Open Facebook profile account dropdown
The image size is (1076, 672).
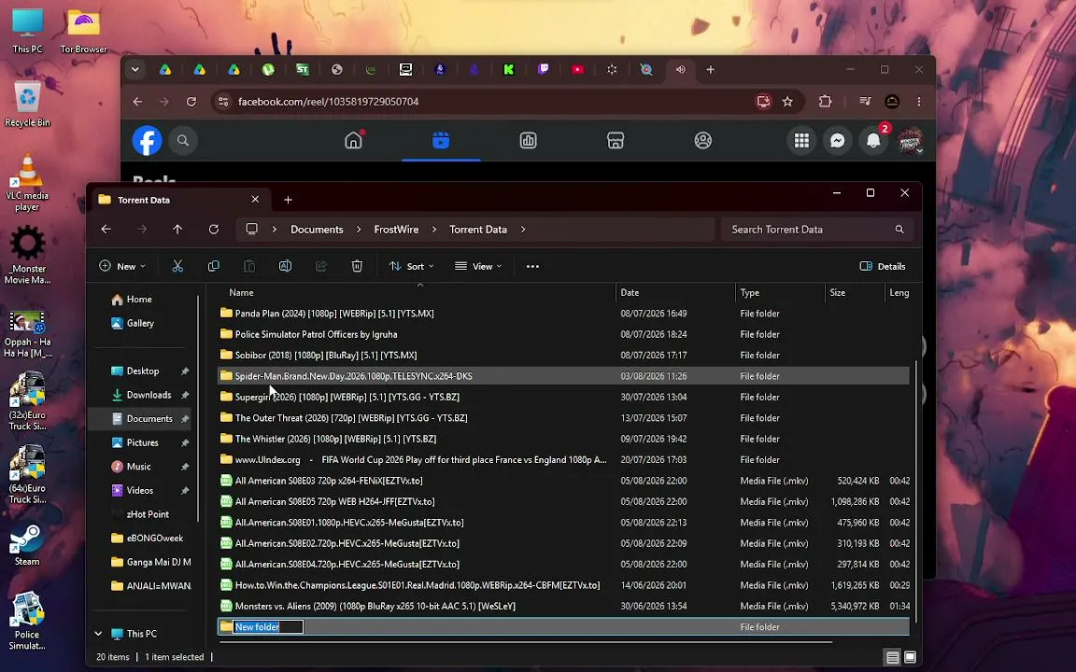pyautogui.click(x=911, y=140)
